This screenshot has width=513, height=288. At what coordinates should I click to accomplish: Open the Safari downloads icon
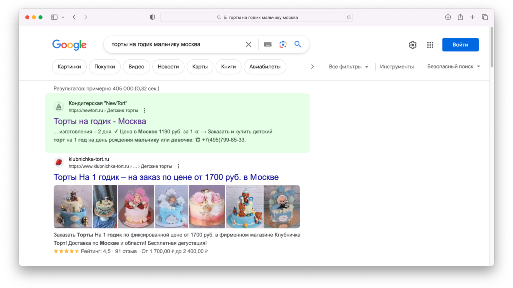coord(448,17)
